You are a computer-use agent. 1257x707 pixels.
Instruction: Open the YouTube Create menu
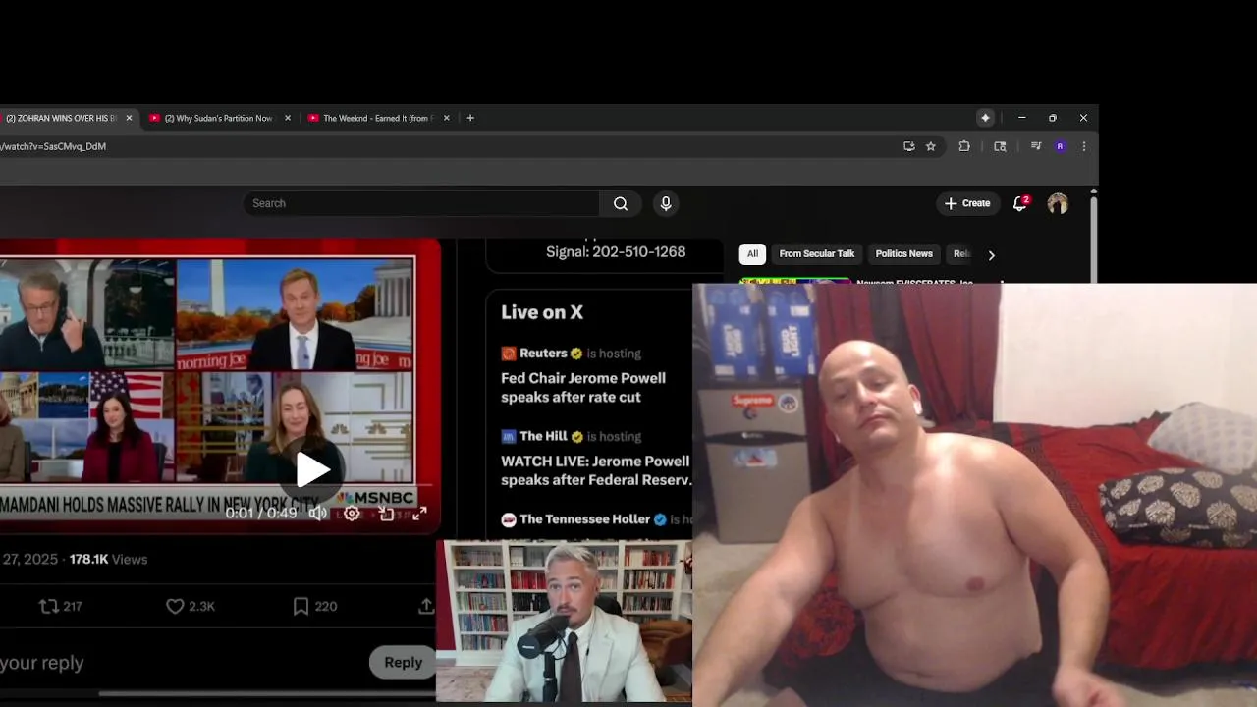point(967,203)
